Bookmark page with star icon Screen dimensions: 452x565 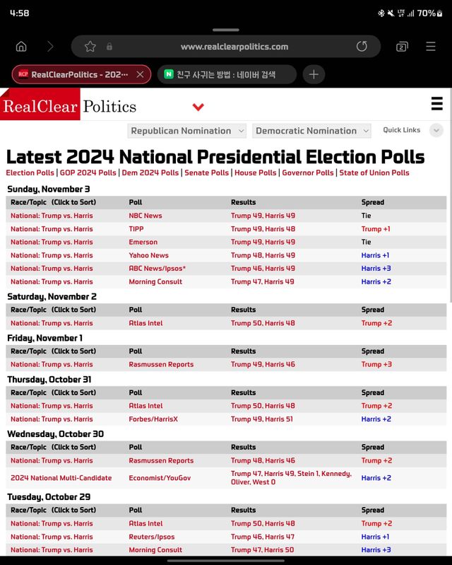tap(90, 47)
